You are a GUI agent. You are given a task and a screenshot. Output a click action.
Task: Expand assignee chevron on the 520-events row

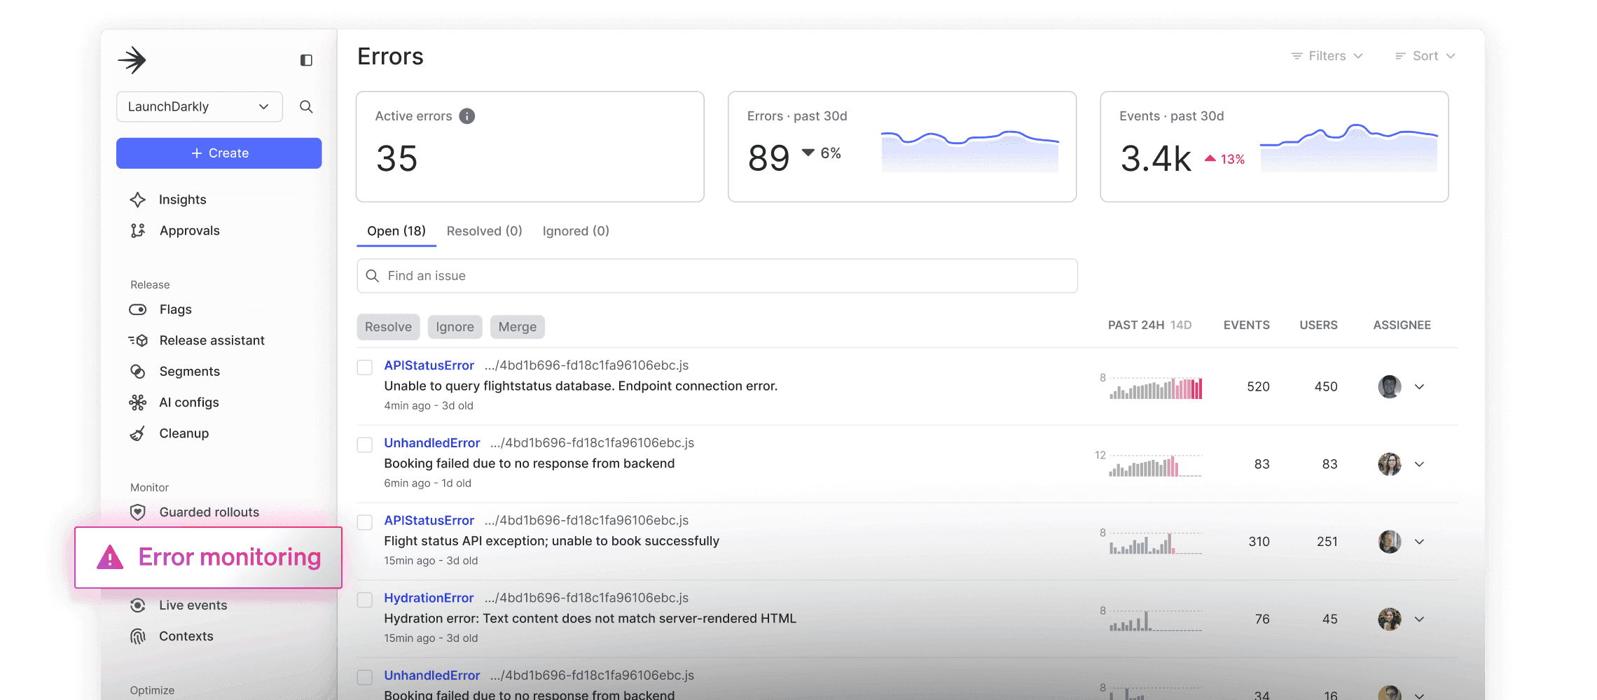point(1419,387)
